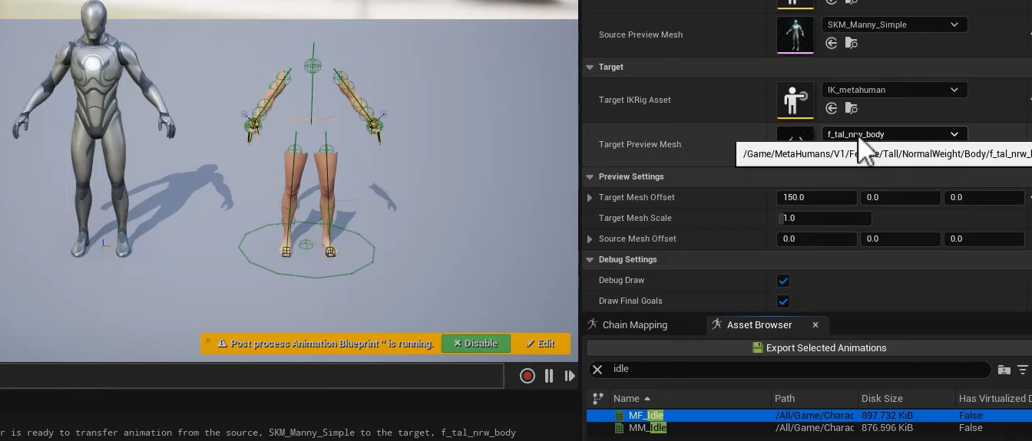
Task: Edit the Source Mesh Offset Z value field
Action: coord(984,239)
